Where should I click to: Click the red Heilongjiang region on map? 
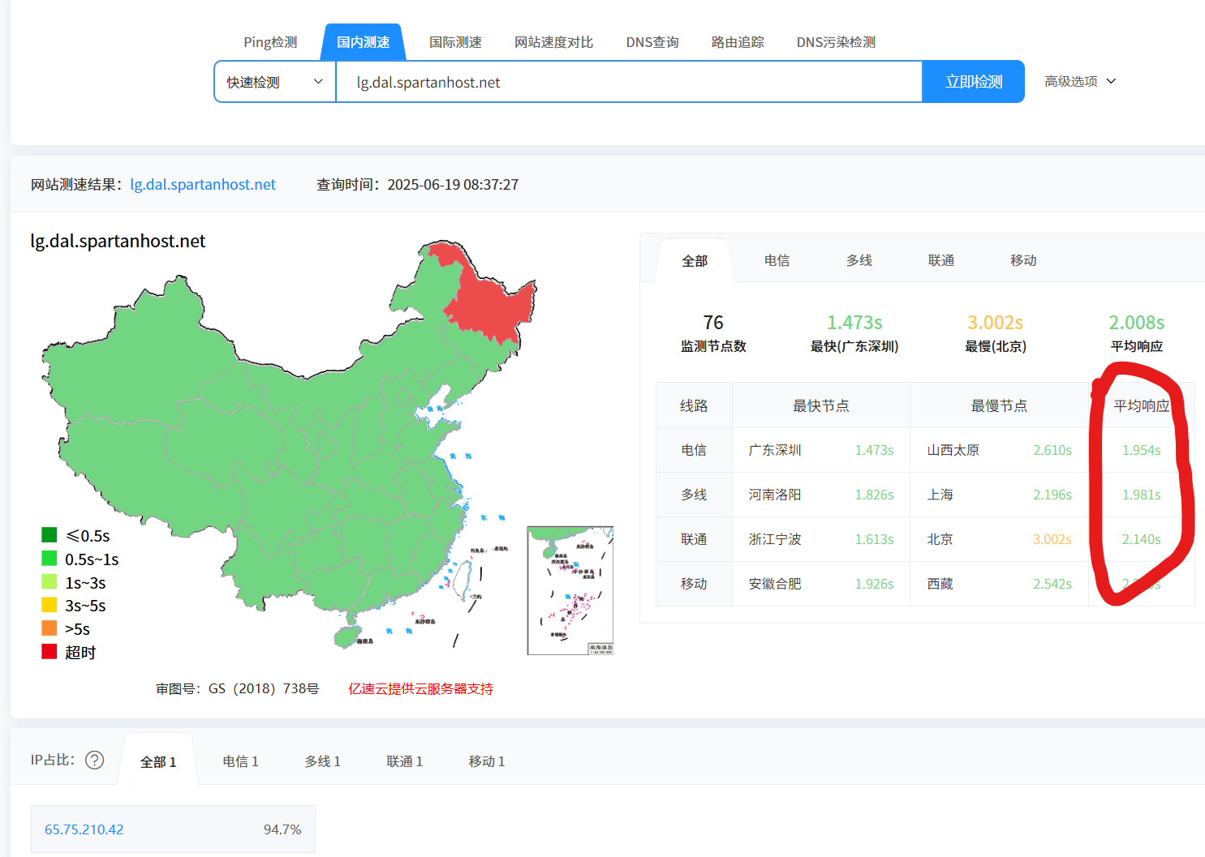(492, 306)
